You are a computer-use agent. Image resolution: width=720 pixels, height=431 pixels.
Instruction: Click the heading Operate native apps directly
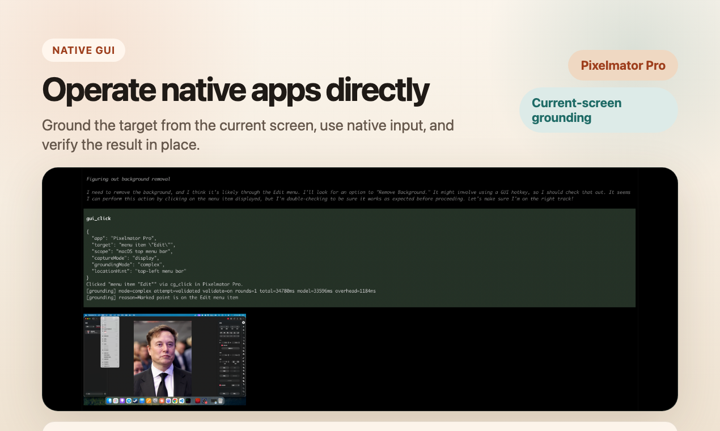235,89
